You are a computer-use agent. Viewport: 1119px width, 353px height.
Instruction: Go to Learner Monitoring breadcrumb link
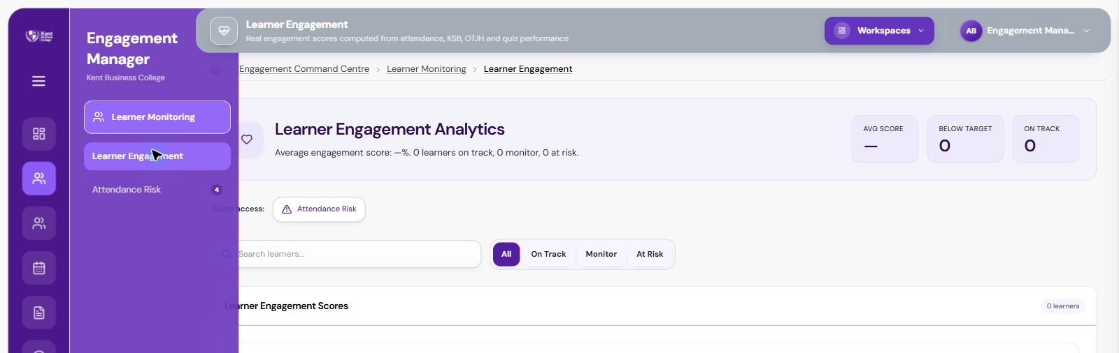click(427, 69)
